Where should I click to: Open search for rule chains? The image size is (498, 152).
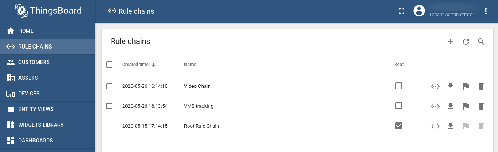click(x=481, y=42)
